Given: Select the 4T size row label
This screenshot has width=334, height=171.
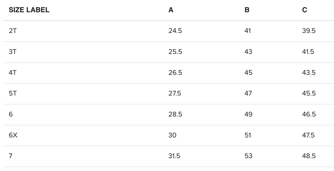Looking at the screenshot, I should (x=13, y=73).
